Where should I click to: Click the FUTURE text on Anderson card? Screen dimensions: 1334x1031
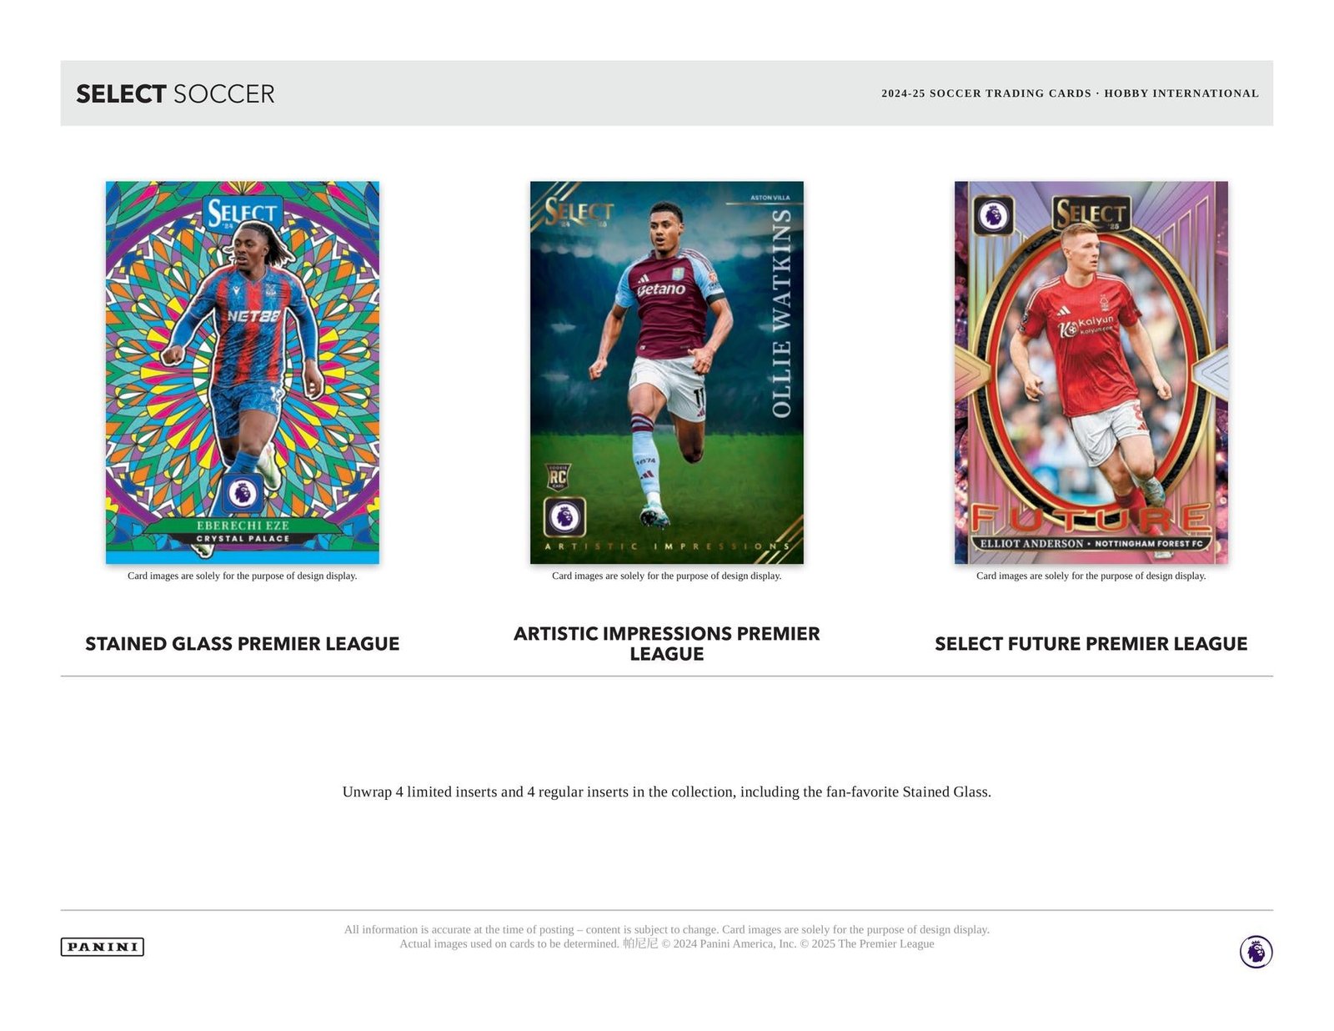pos(1091,519)
